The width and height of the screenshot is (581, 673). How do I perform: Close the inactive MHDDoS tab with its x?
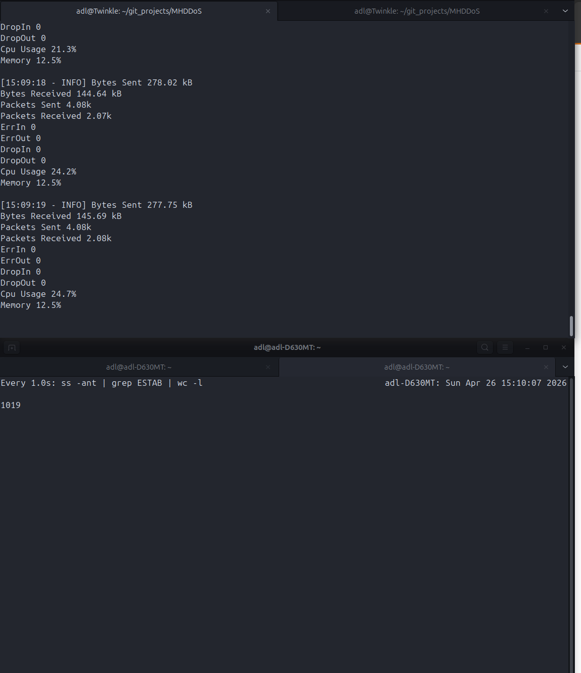click(546, 11)
